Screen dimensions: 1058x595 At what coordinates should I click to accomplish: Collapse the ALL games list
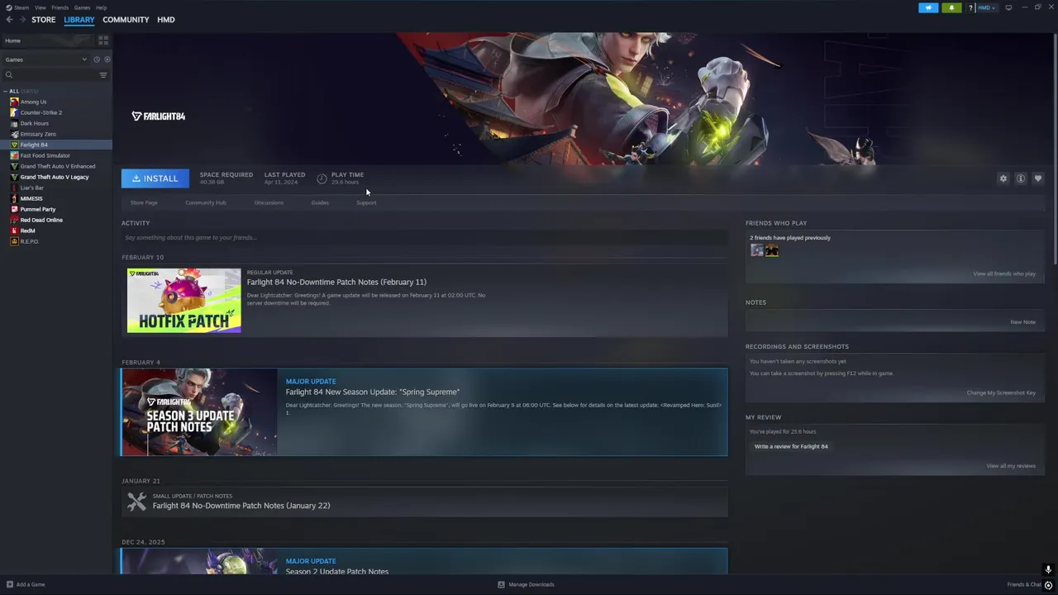tap(5, 91)
